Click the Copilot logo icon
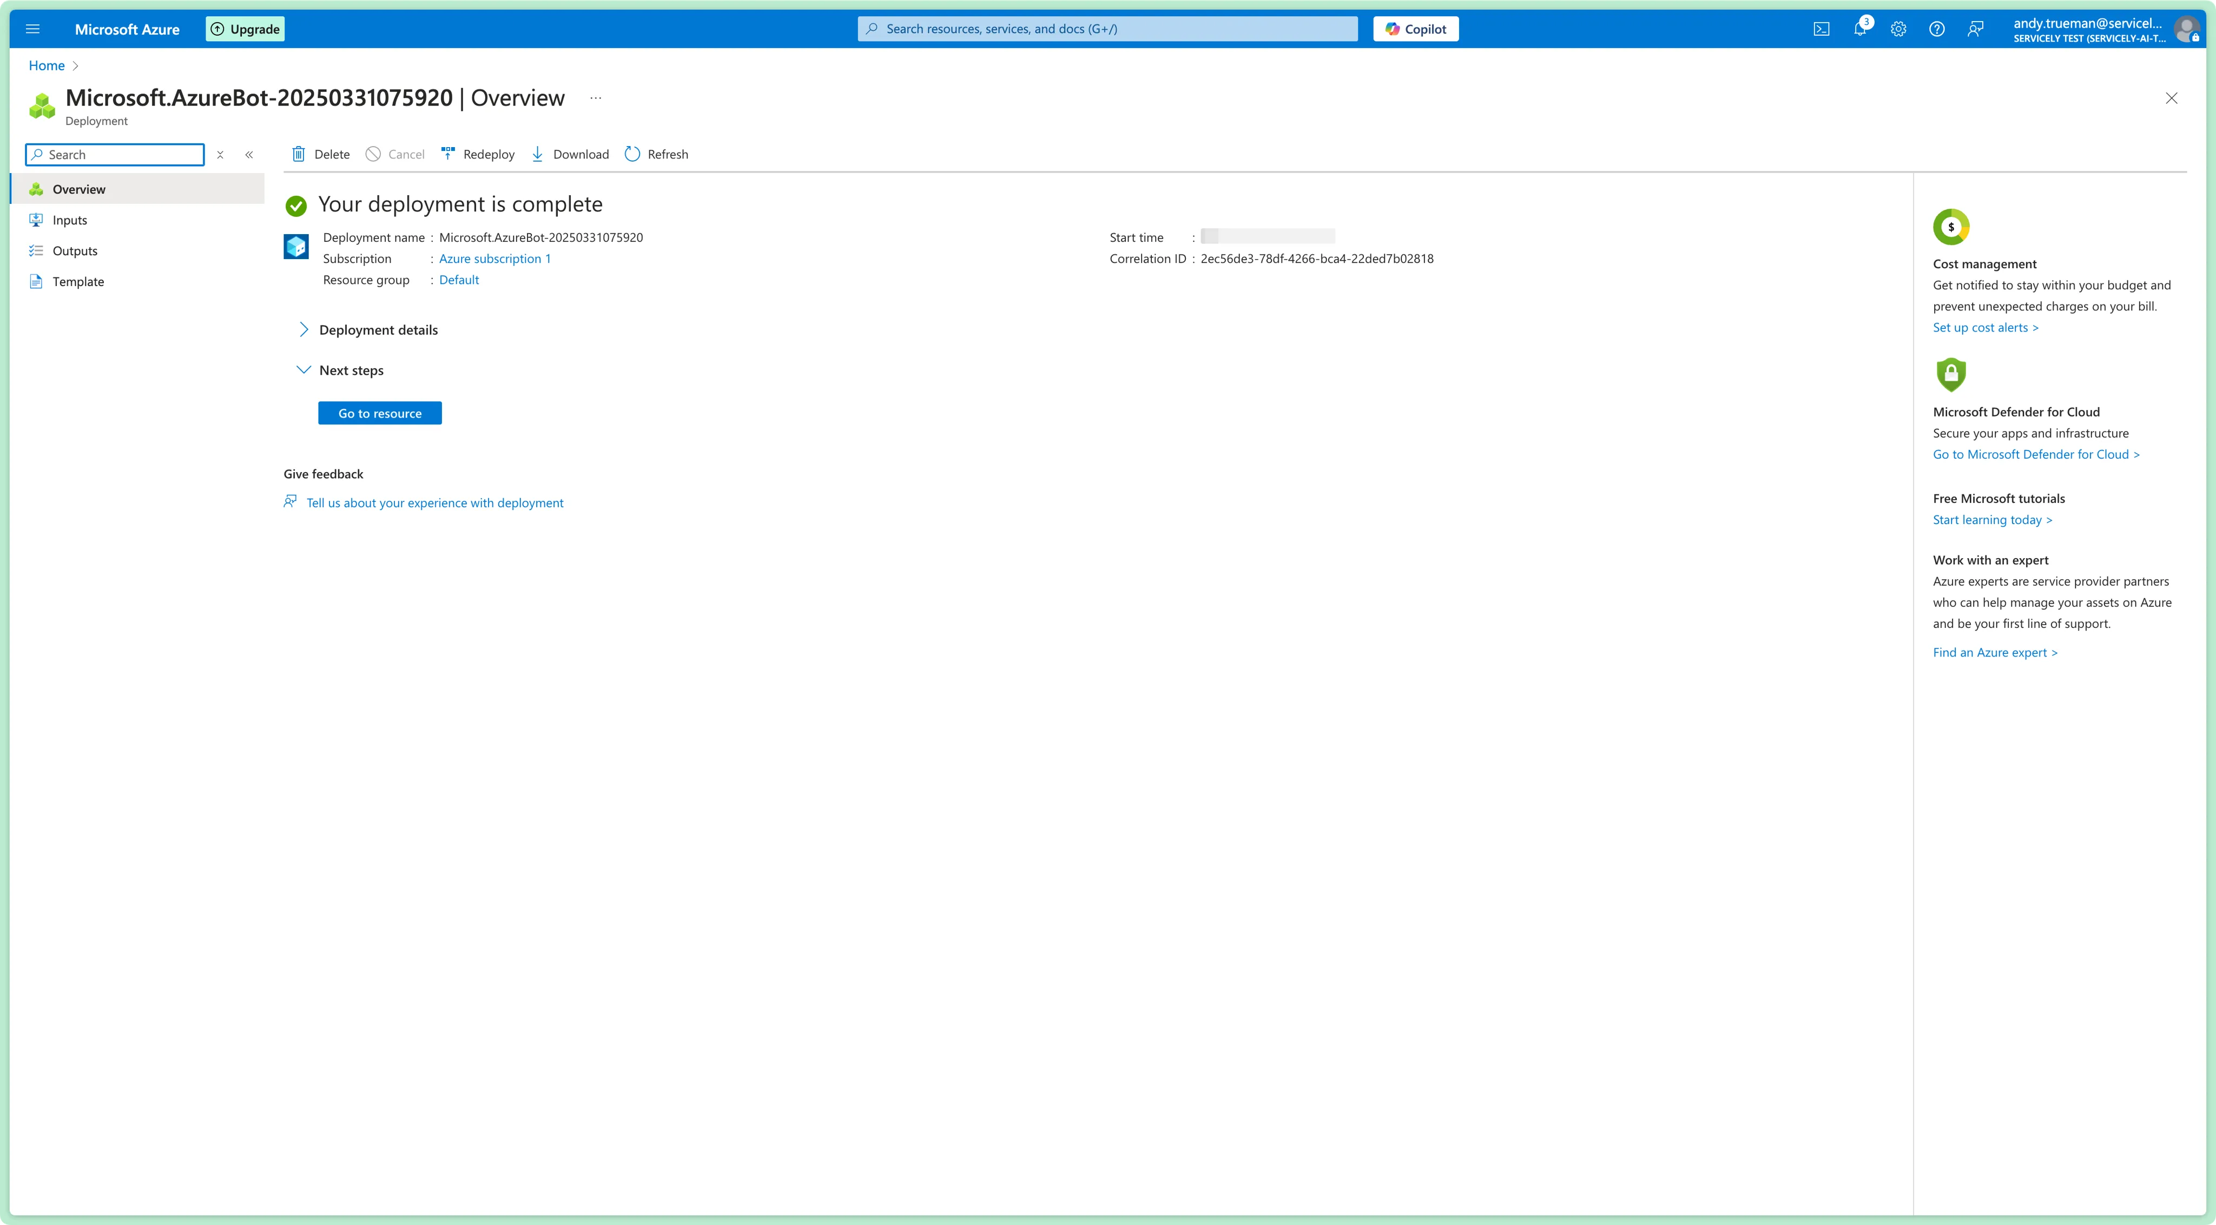Image resolution: width=2216 pixels, height=1225 pixels. [x=1393, y=29]
